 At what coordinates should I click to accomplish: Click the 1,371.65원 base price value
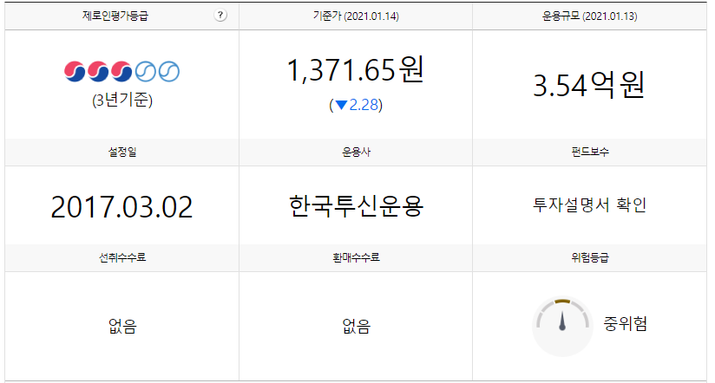coord(356,69)
